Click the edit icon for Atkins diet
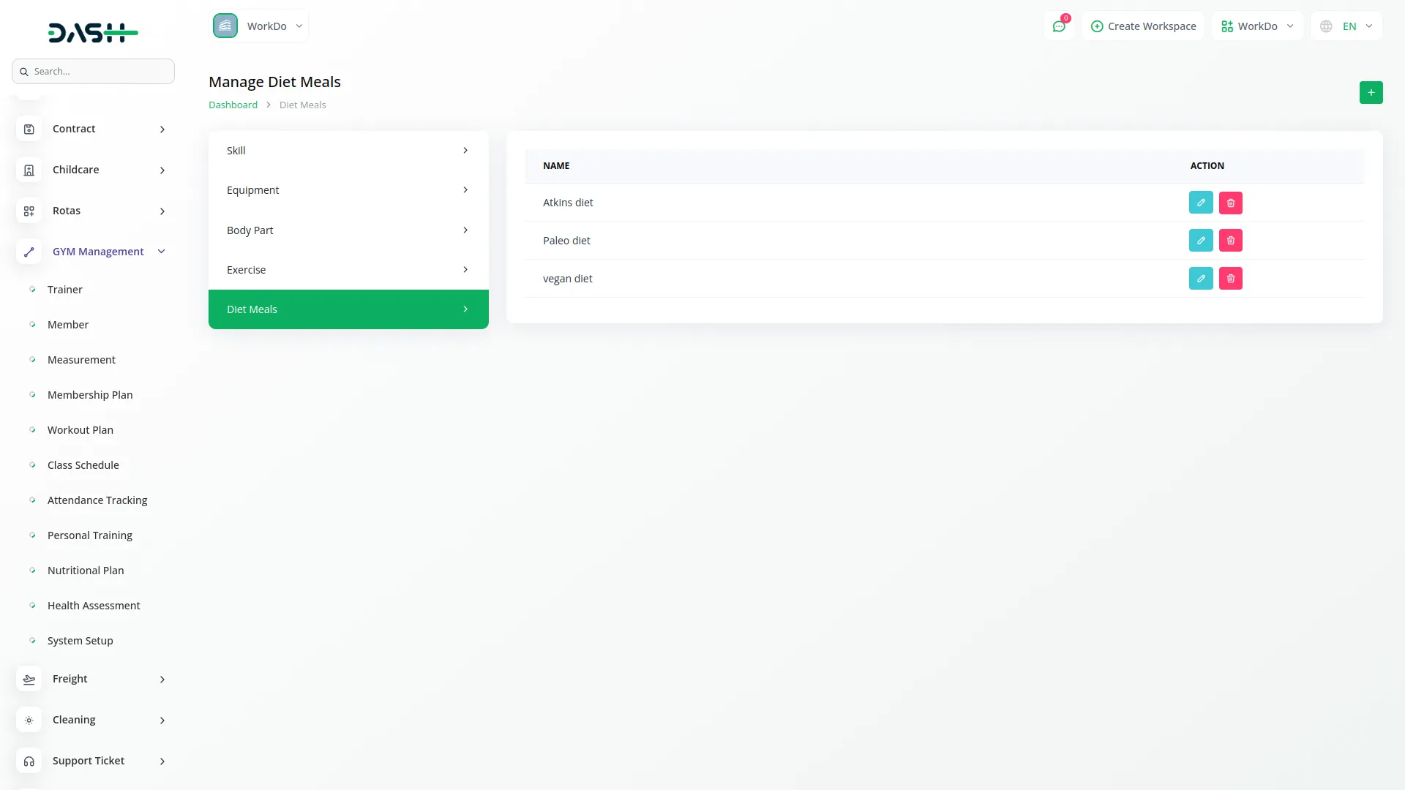The width and height of the screenshot is (1405, 790). click(1200, 203)
